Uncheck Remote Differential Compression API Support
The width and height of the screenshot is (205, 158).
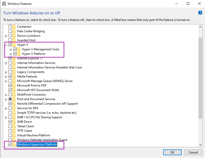click(10, 104)
